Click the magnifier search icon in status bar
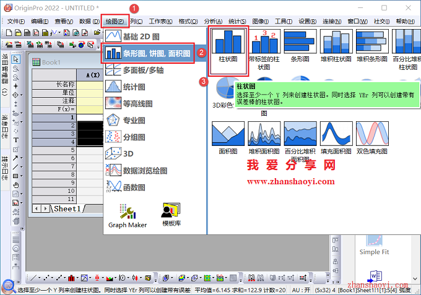This screenshot has width=421, height=295. click(8, 286)
